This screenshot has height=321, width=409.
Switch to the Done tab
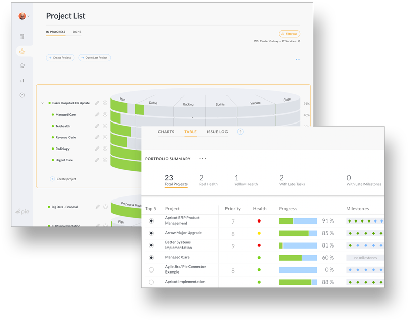(77, 32)
